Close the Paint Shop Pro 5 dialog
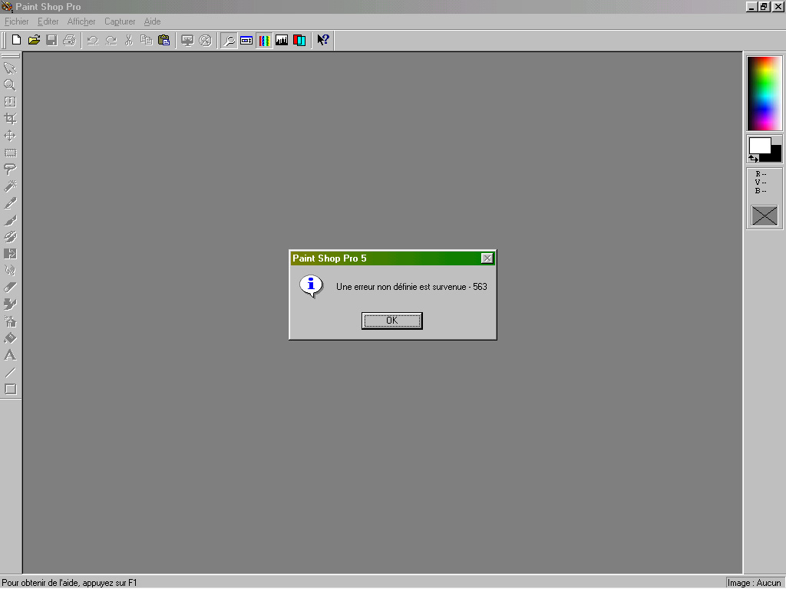 click(487, 258)
